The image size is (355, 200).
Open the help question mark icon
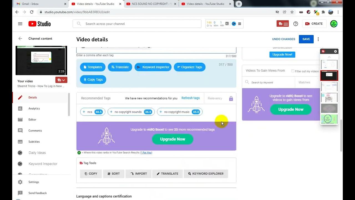296,24
